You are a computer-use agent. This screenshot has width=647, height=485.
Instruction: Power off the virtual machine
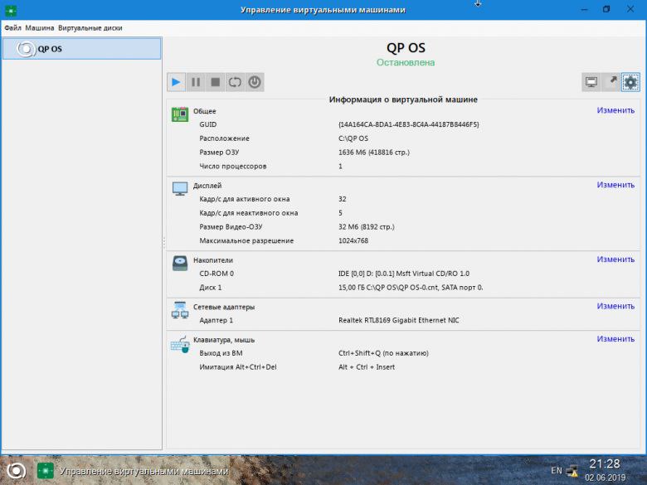coord(255,82)
